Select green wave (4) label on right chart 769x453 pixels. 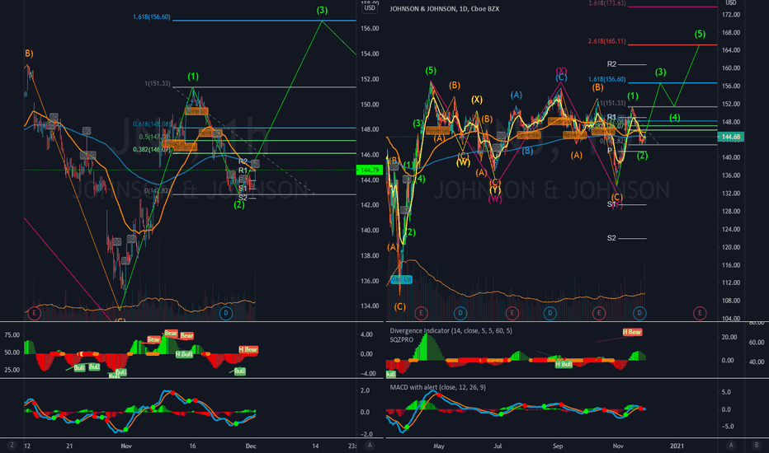click(674, 118)
